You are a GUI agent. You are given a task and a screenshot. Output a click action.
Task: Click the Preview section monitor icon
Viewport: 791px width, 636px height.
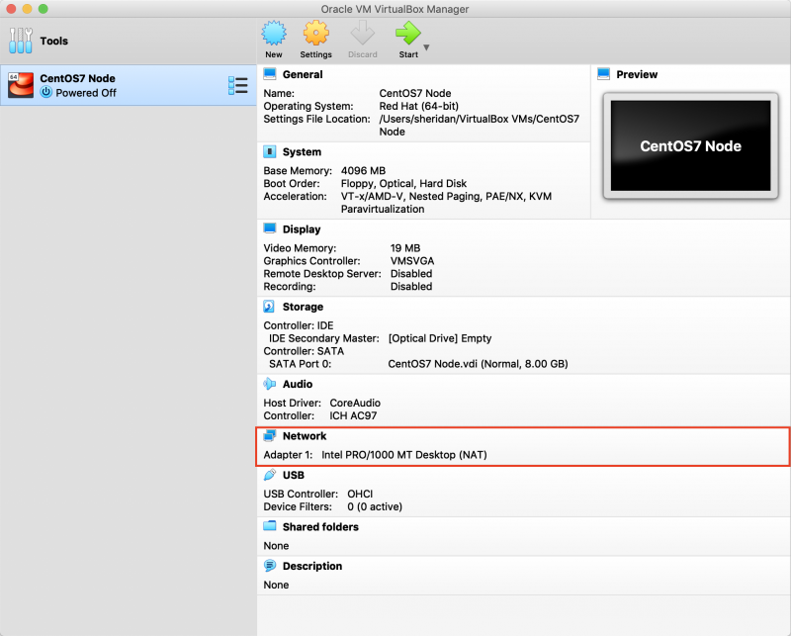click(604, 74)
